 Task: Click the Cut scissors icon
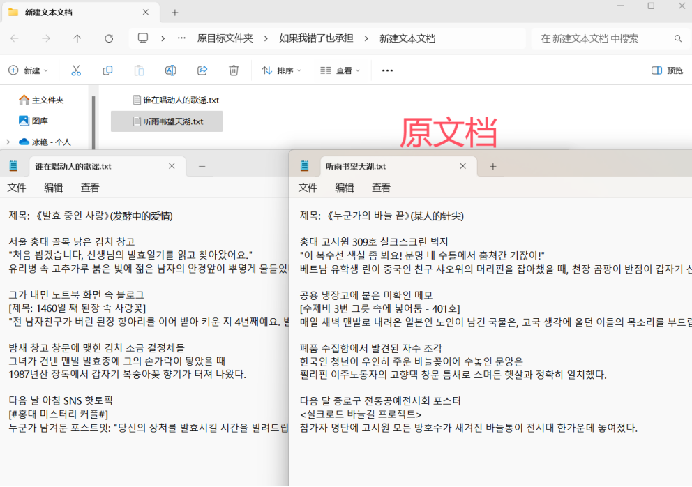point(76,70)
